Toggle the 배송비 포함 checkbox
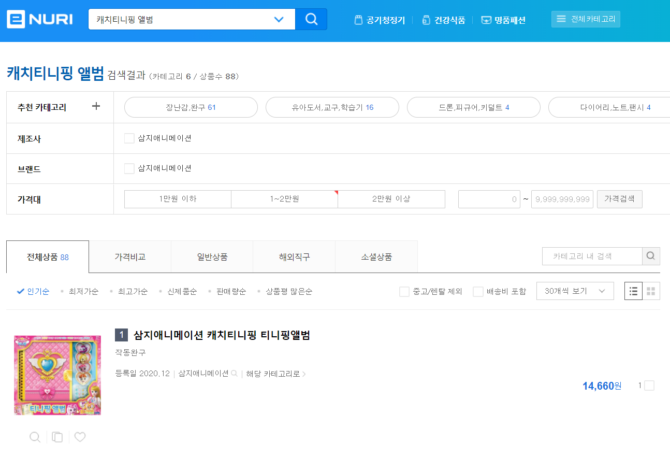This screenshot has width=670, height=457. coord(478,292)
